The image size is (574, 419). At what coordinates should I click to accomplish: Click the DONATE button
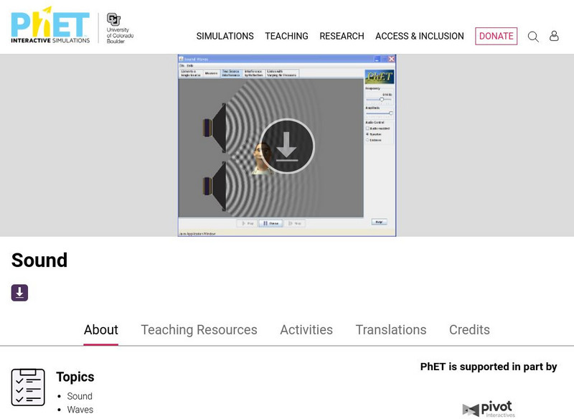point(496,36)
